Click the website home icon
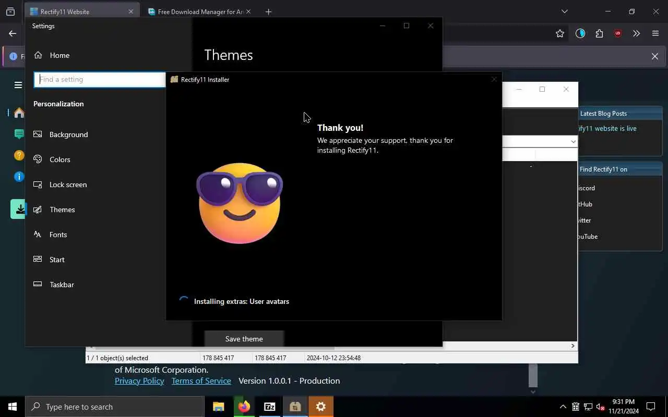Image resolution: width=668 pixels, height=417 pixels. pyautogui.click(x=19, y=113)
